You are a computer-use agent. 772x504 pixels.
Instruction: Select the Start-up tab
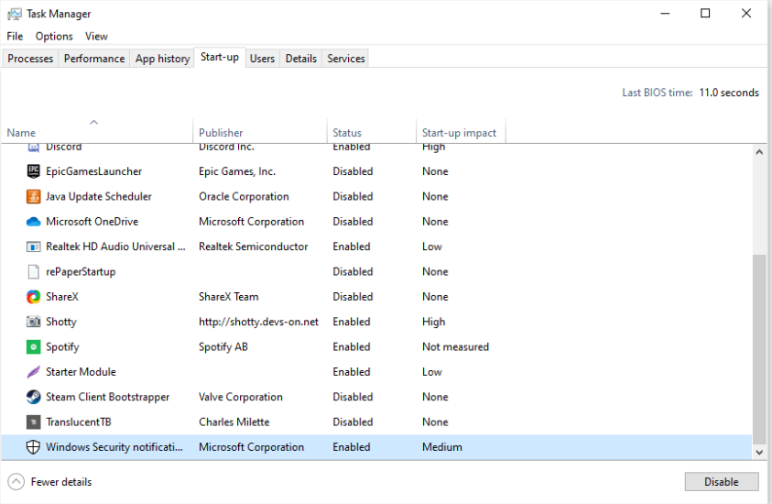point(220,57)
